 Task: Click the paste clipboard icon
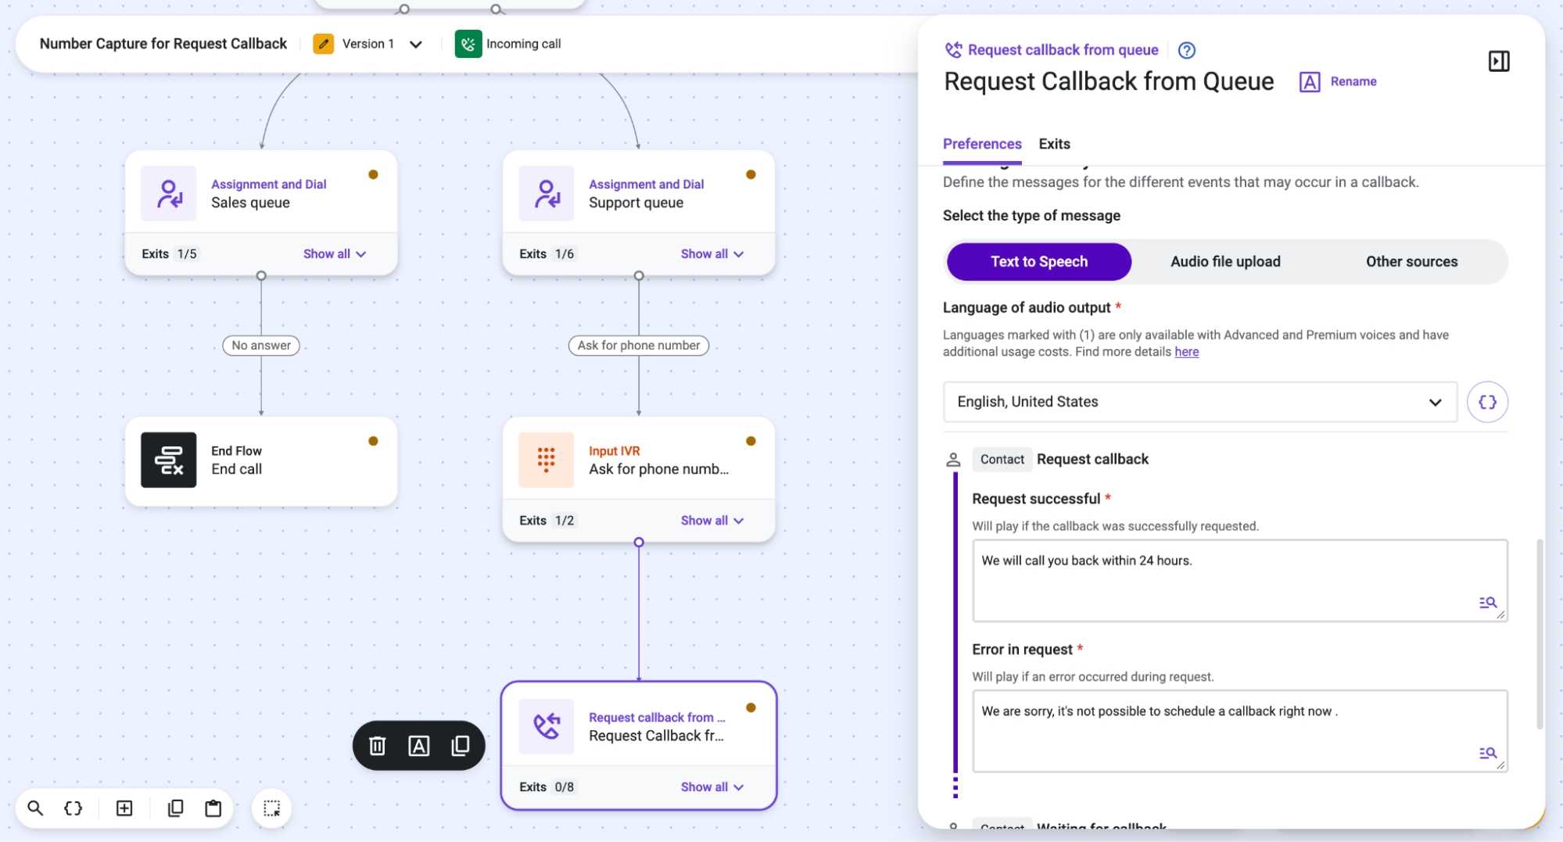[213, 808]
